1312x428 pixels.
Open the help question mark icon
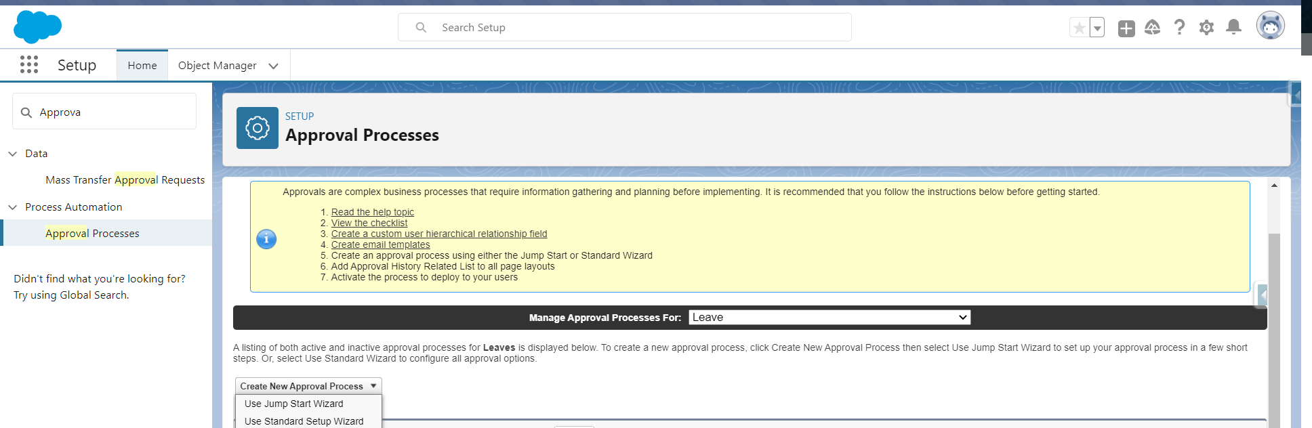[1179, 28]
